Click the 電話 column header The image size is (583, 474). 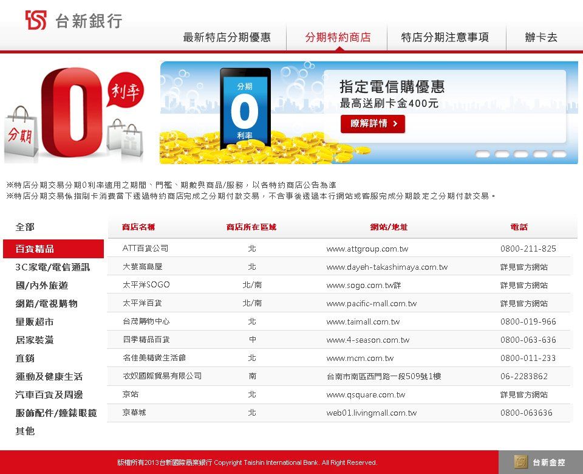pyautogui.click(x=519, y=227)
